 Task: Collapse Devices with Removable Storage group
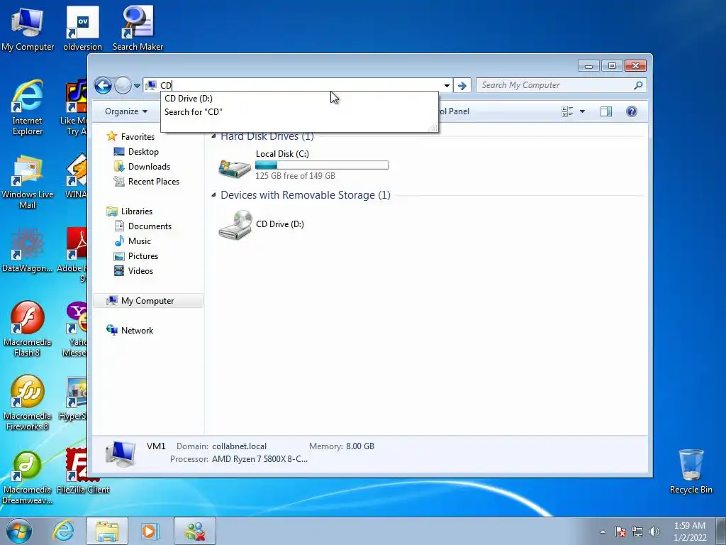(214, 195)
